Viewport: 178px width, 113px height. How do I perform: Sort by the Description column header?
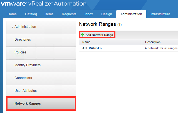[160, 42]
